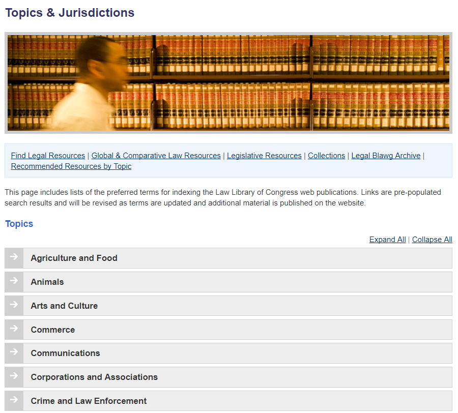Visit the Legal Blawg Archive link
Image resolution: width=458 pixels, height=413 pixels.
386,156
